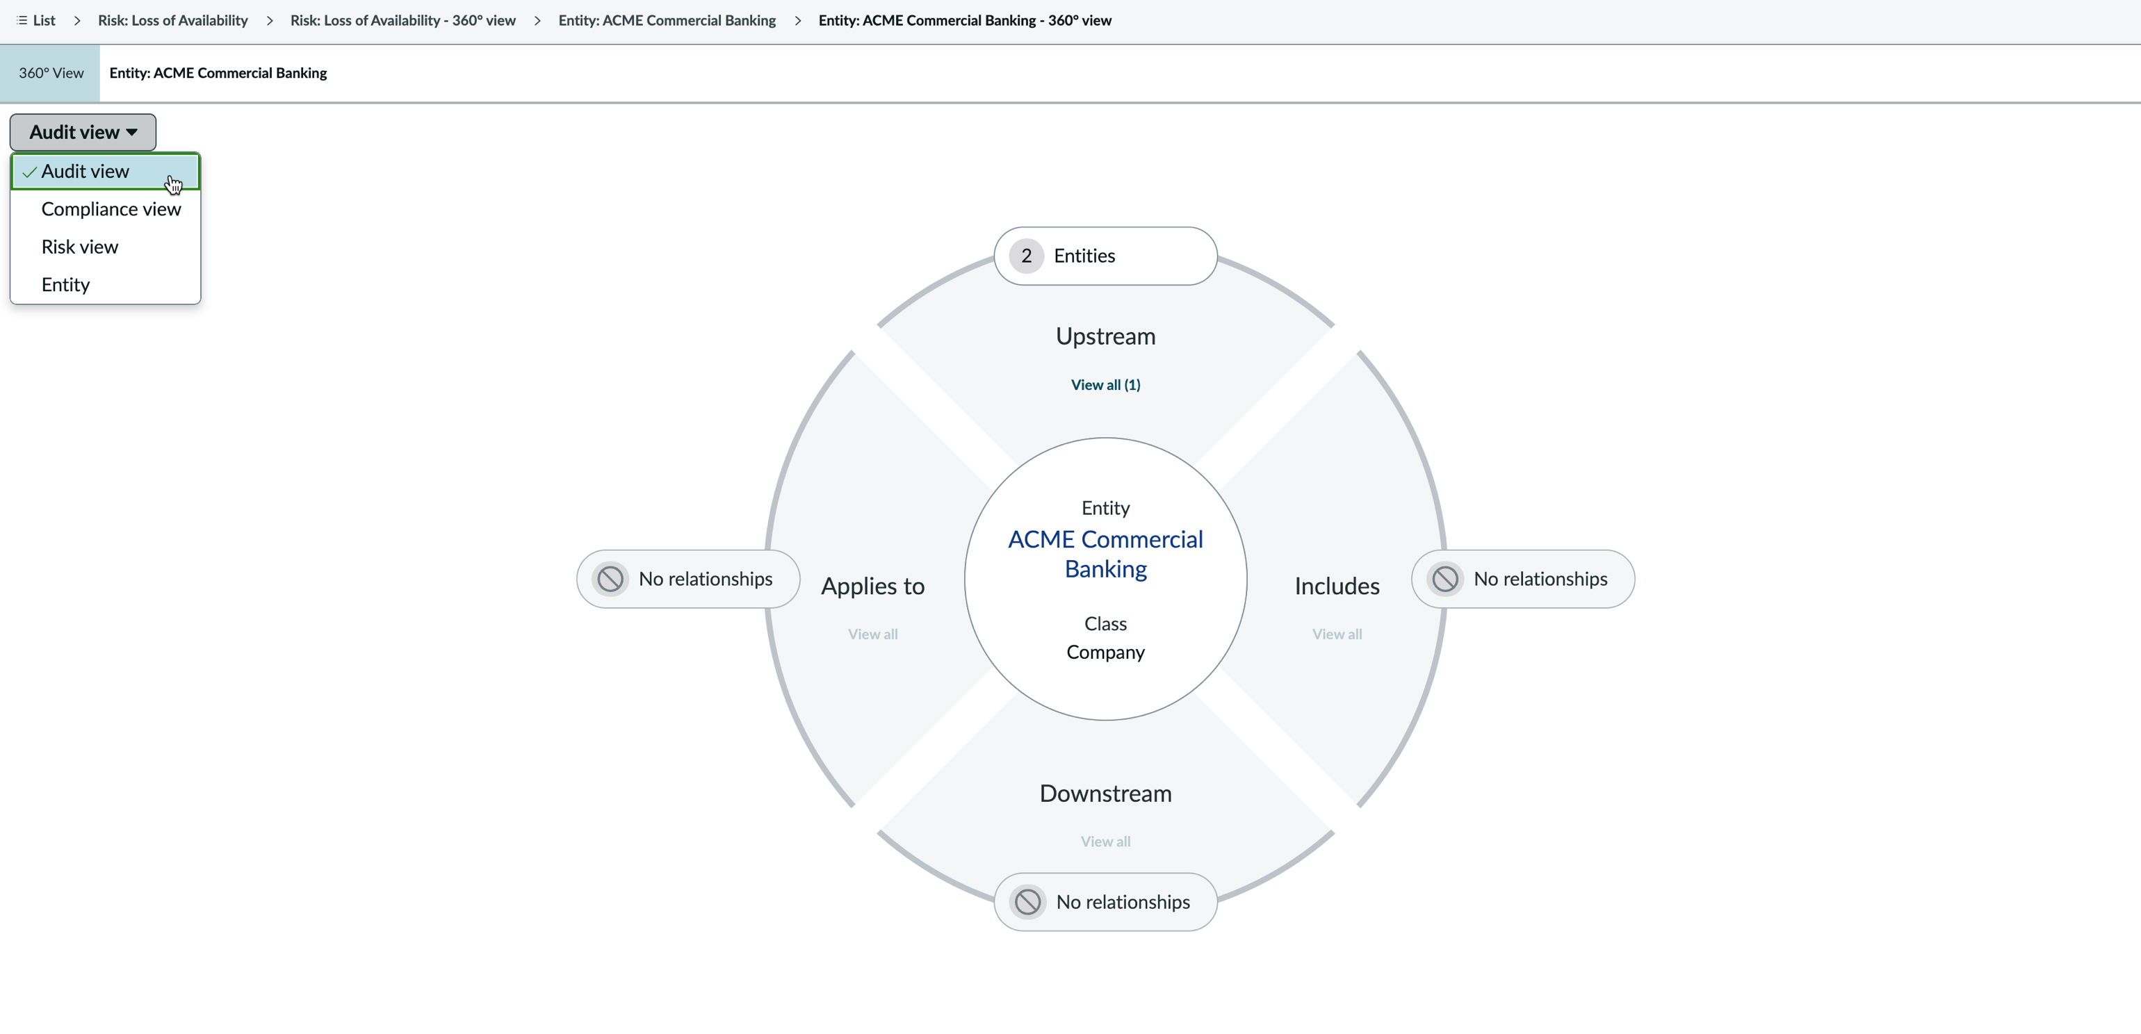The height and width of the screenshot is (1034, 2141).
Task: Click the no-relationships icon beside Applies to
Action: coord(610,579)
